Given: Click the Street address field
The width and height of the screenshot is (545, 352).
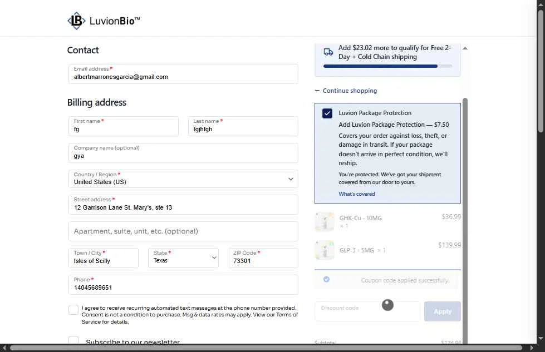Looking at the screenshot, I should coord(183,205).
